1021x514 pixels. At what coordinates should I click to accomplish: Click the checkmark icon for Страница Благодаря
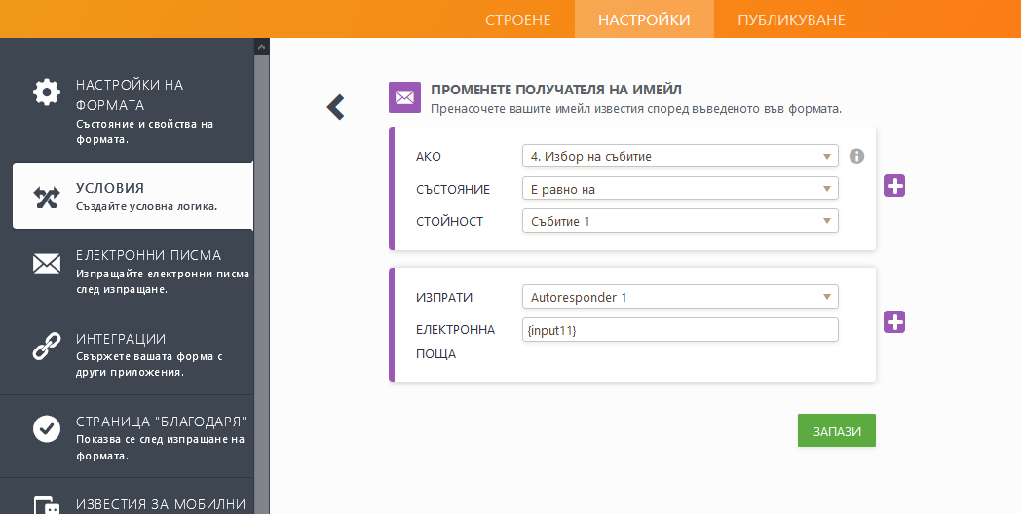(47, 429)
